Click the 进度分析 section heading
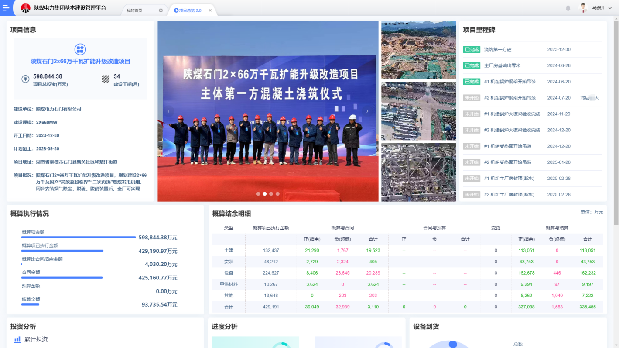The width and height of the screenshot is (619, 348). 225,327
